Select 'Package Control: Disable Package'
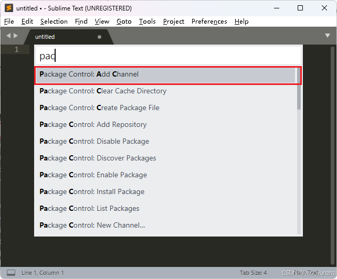 coord(165,141)
